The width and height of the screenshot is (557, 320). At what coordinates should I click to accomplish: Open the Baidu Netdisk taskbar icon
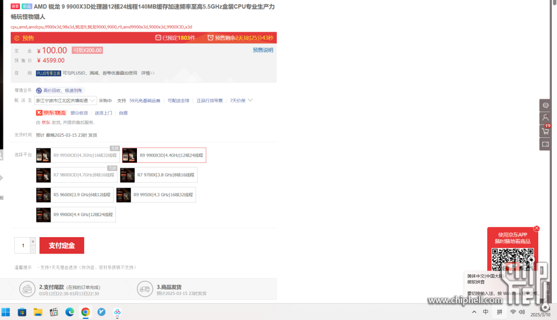(x=117, y=312)
